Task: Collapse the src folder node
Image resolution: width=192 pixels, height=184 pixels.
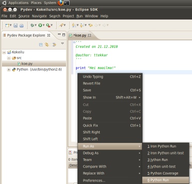Action: pos(9,58)
